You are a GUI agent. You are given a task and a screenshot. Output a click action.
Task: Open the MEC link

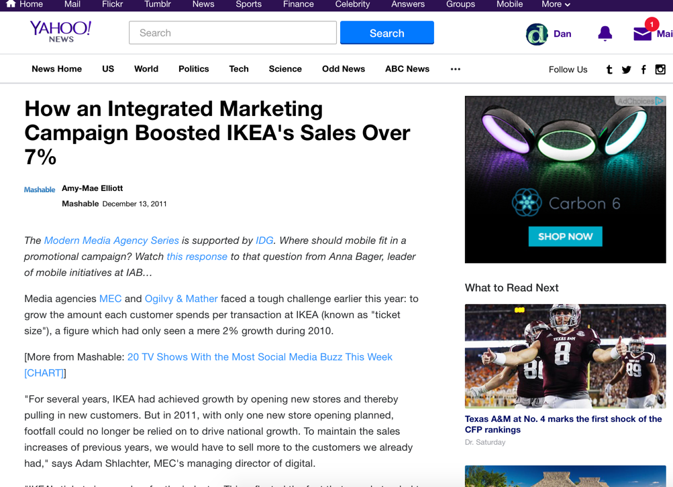[110, 299]
